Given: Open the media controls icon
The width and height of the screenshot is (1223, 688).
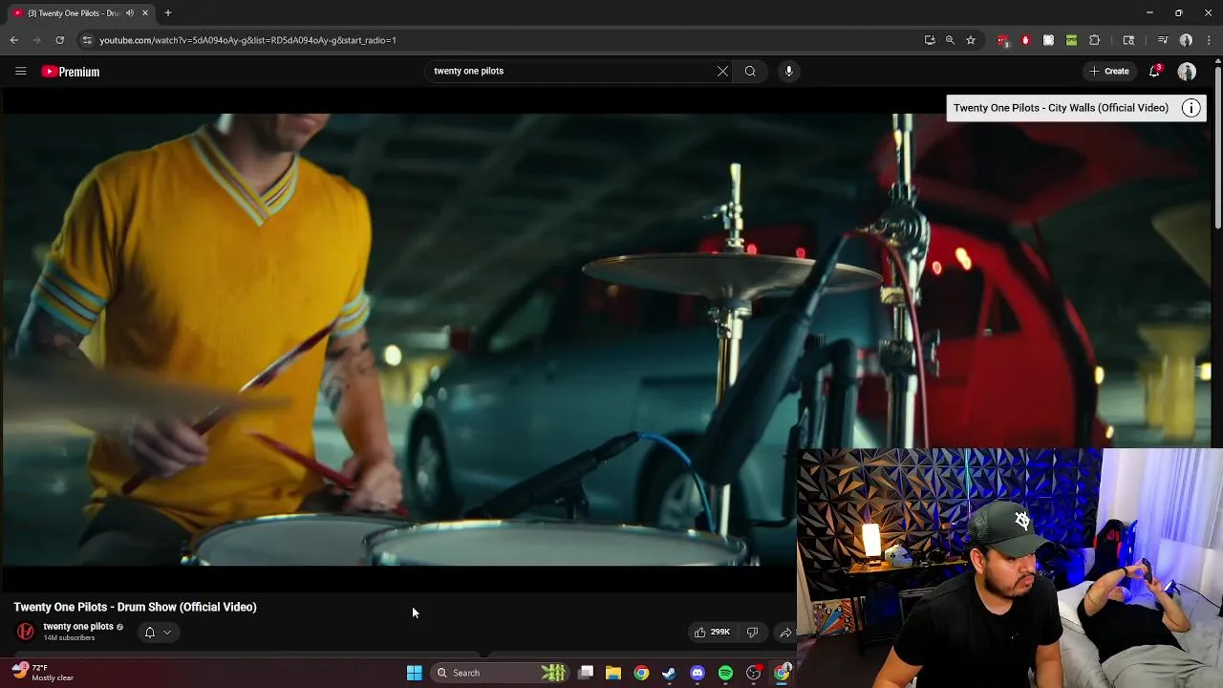Looking at the screenshot, I should [x=1163, y=40].
